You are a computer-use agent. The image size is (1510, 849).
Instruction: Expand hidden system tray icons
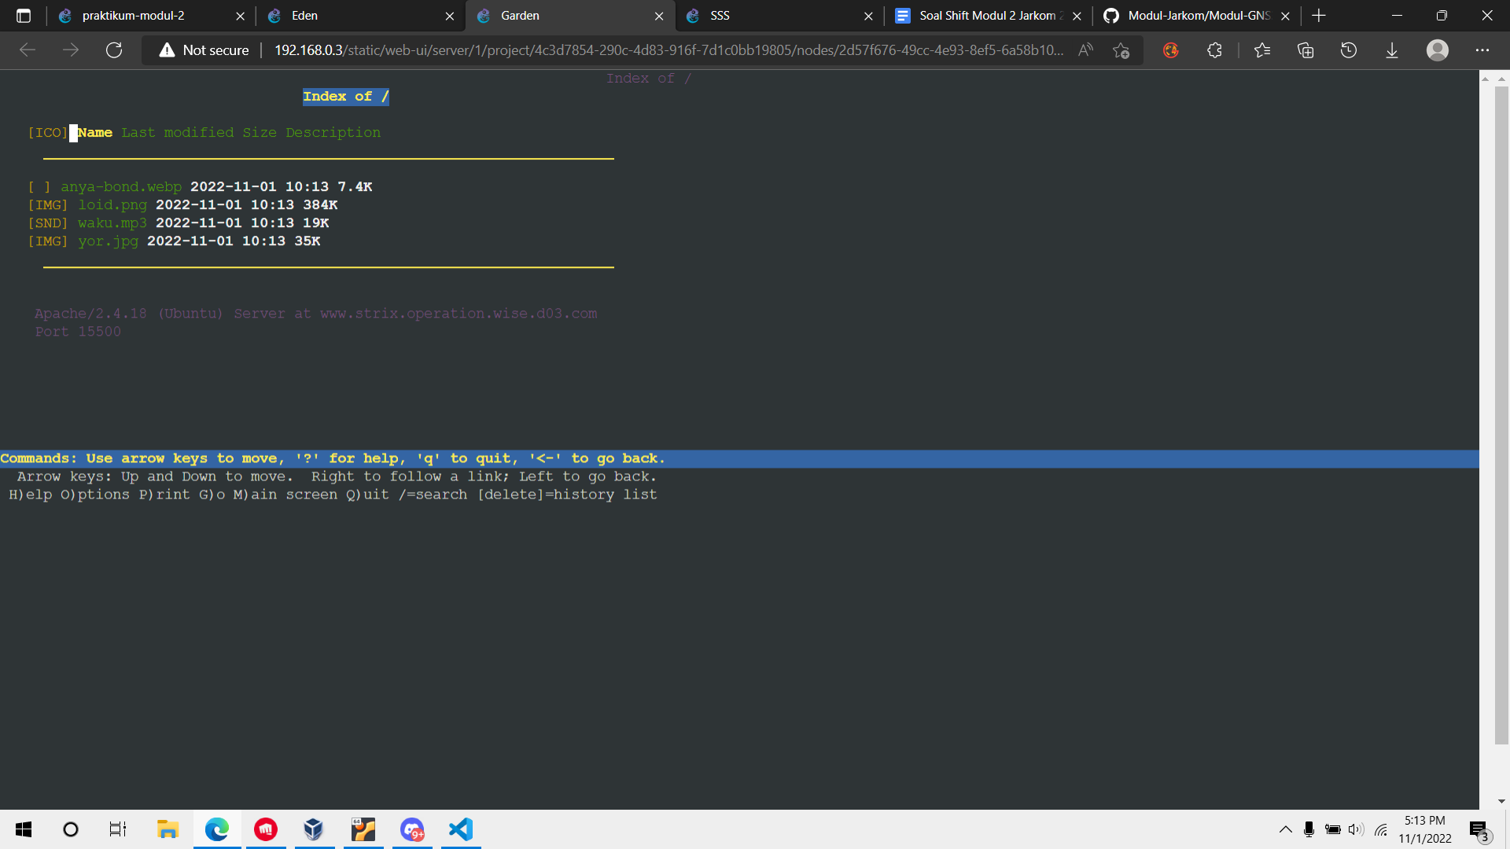click(1287, 829)
